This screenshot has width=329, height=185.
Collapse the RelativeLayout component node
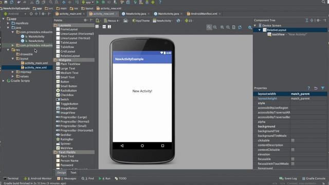coord(260,30)
